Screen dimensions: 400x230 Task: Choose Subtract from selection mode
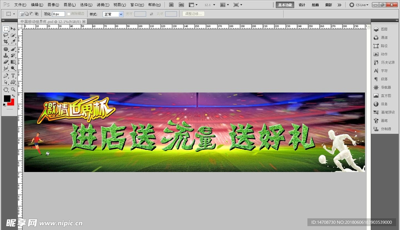pyautogui.click(x=31, y=14)
